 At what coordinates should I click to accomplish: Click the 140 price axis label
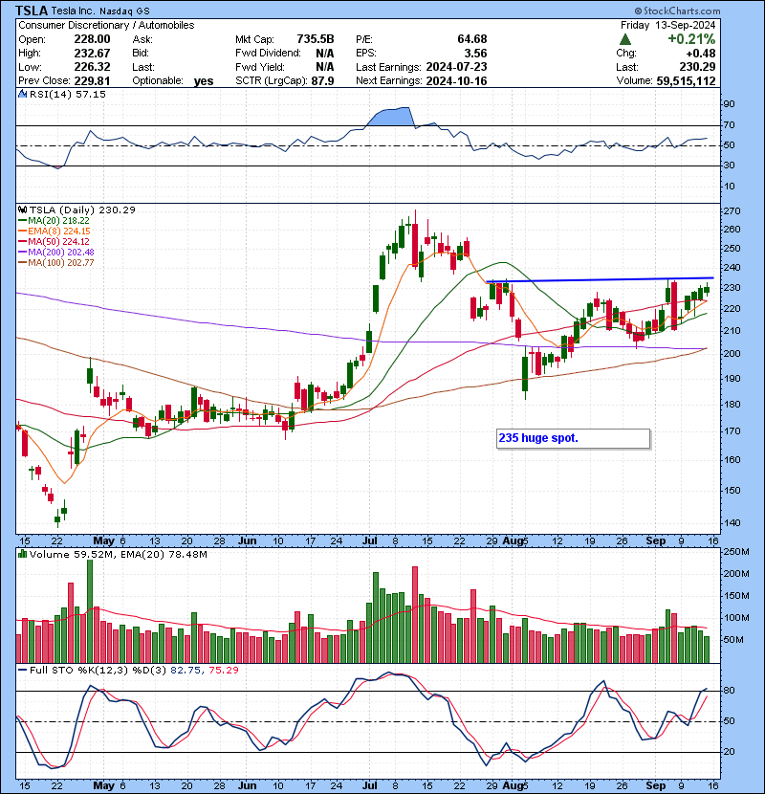(x=732, y=523)
